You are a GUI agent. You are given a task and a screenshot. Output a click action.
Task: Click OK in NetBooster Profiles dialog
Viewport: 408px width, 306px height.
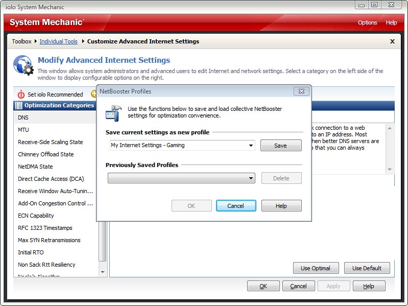[x=191, y=206]
